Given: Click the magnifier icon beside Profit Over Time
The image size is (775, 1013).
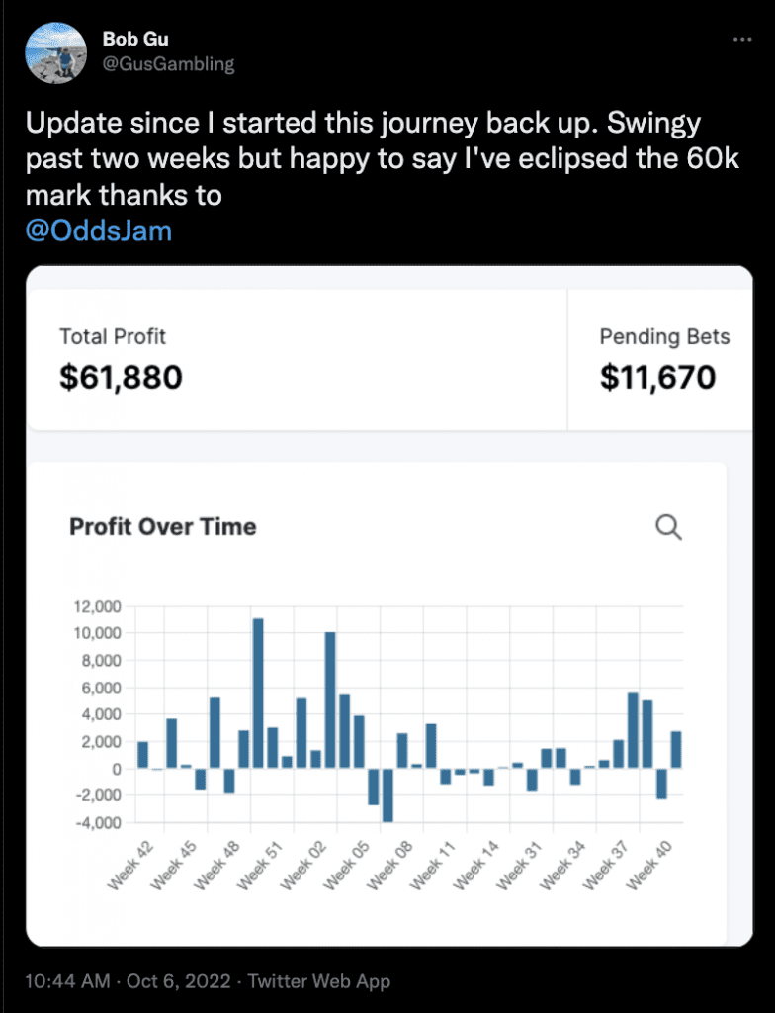Looking at the screenshot, I should pyautogui.click(x=668, y=527).
